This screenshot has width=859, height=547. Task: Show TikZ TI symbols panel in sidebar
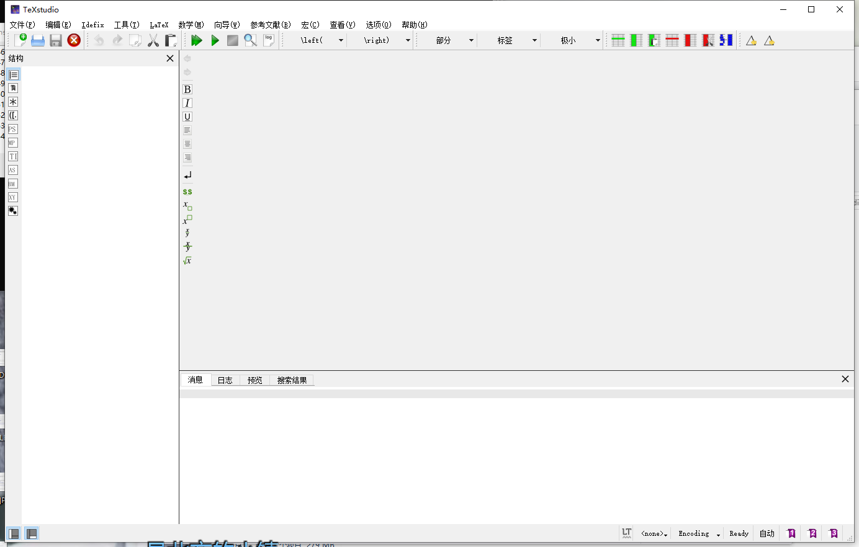[13, 156]
